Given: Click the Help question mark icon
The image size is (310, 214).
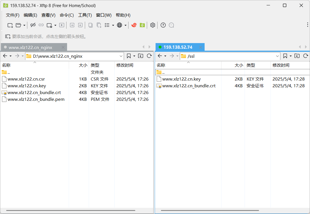Looking at the screenshot, I should point(163,25).
